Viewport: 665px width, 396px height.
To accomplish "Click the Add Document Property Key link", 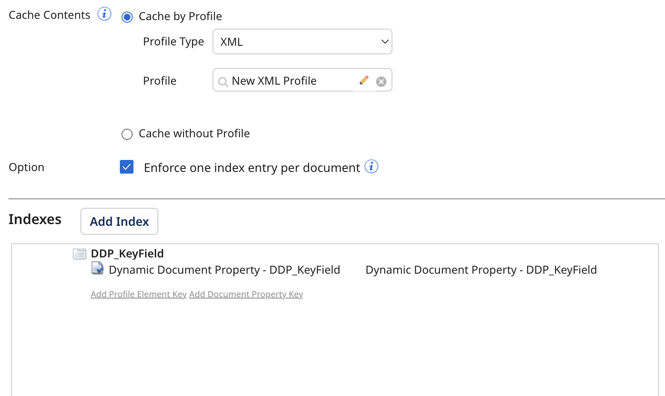I will click(246, 294).
